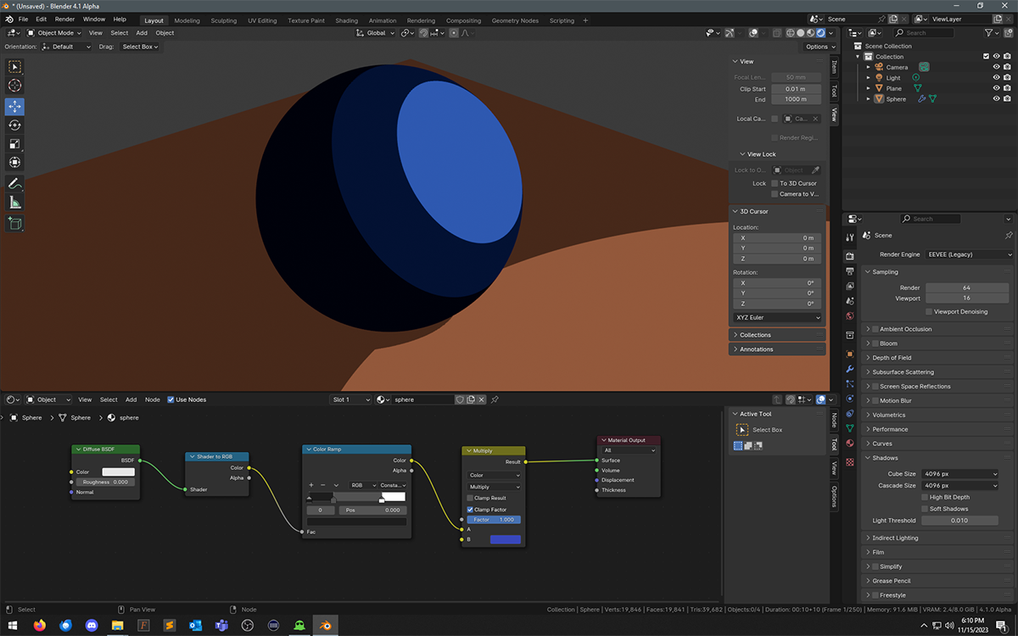Open the Render menu
Screen dimensions: 1018x636
(64, 19)
